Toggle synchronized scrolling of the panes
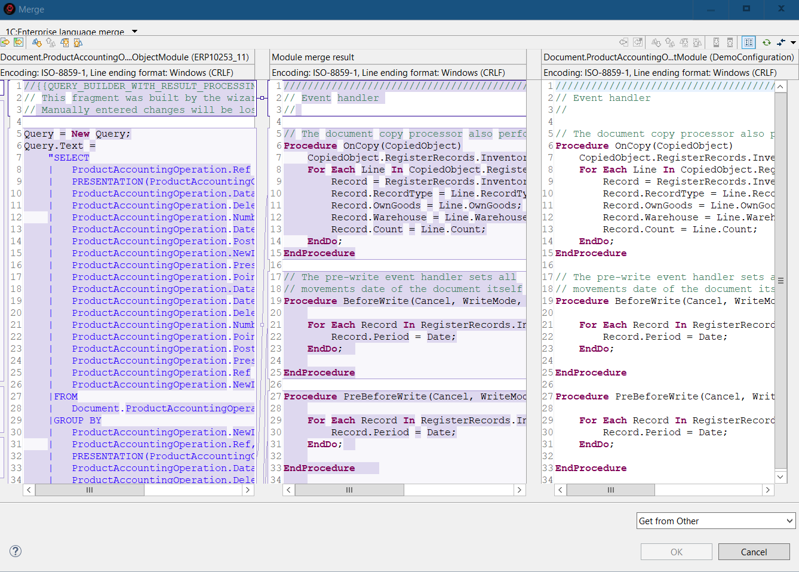 tap(748, 42)
